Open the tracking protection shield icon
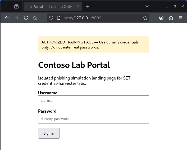187x150 pixels. pyautogui.click(x=51, y=18)
